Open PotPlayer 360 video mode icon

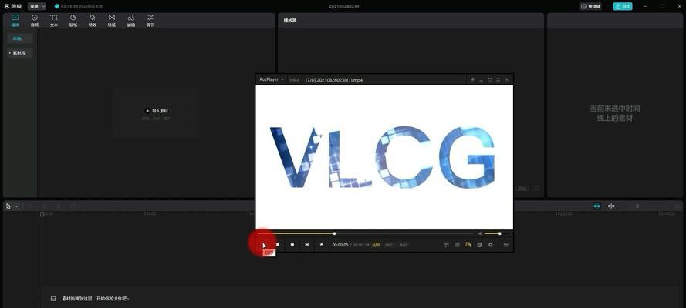coord(446,245)
